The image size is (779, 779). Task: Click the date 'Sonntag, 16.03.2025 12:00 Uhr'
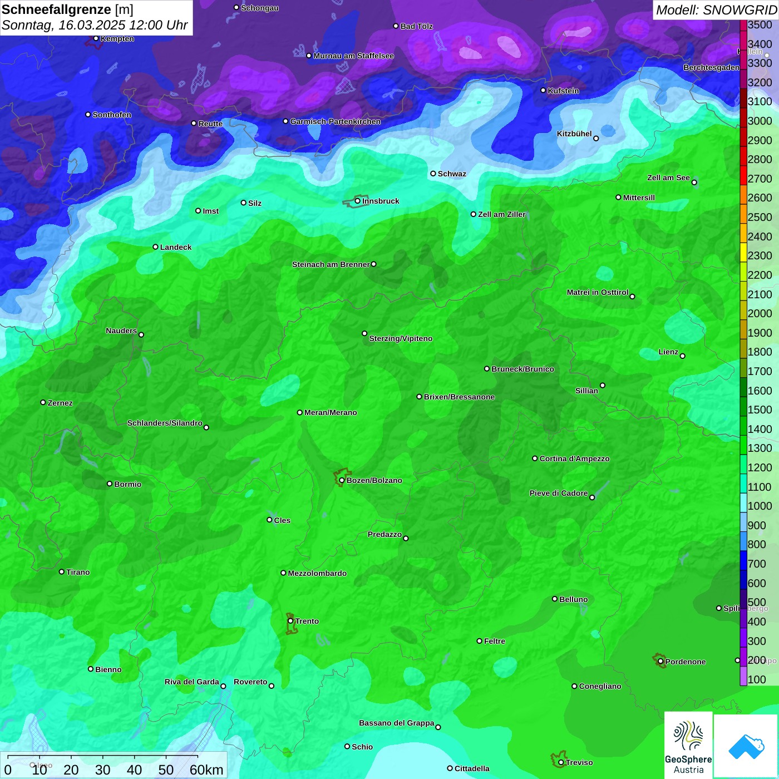coord(95,25)
